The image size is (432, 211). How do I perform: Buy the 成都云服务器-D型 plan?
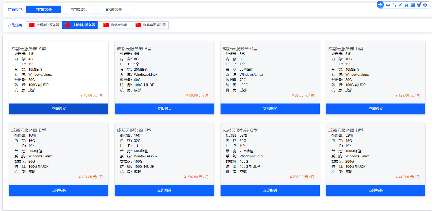[x=376, y=109]
